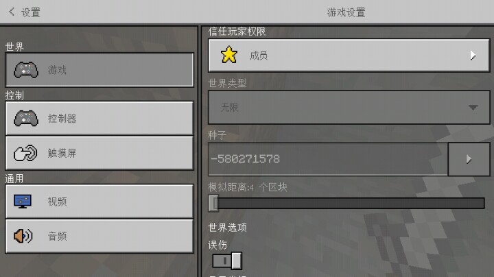Click the 模拟距离 slider handle

(x=213, y=203)
